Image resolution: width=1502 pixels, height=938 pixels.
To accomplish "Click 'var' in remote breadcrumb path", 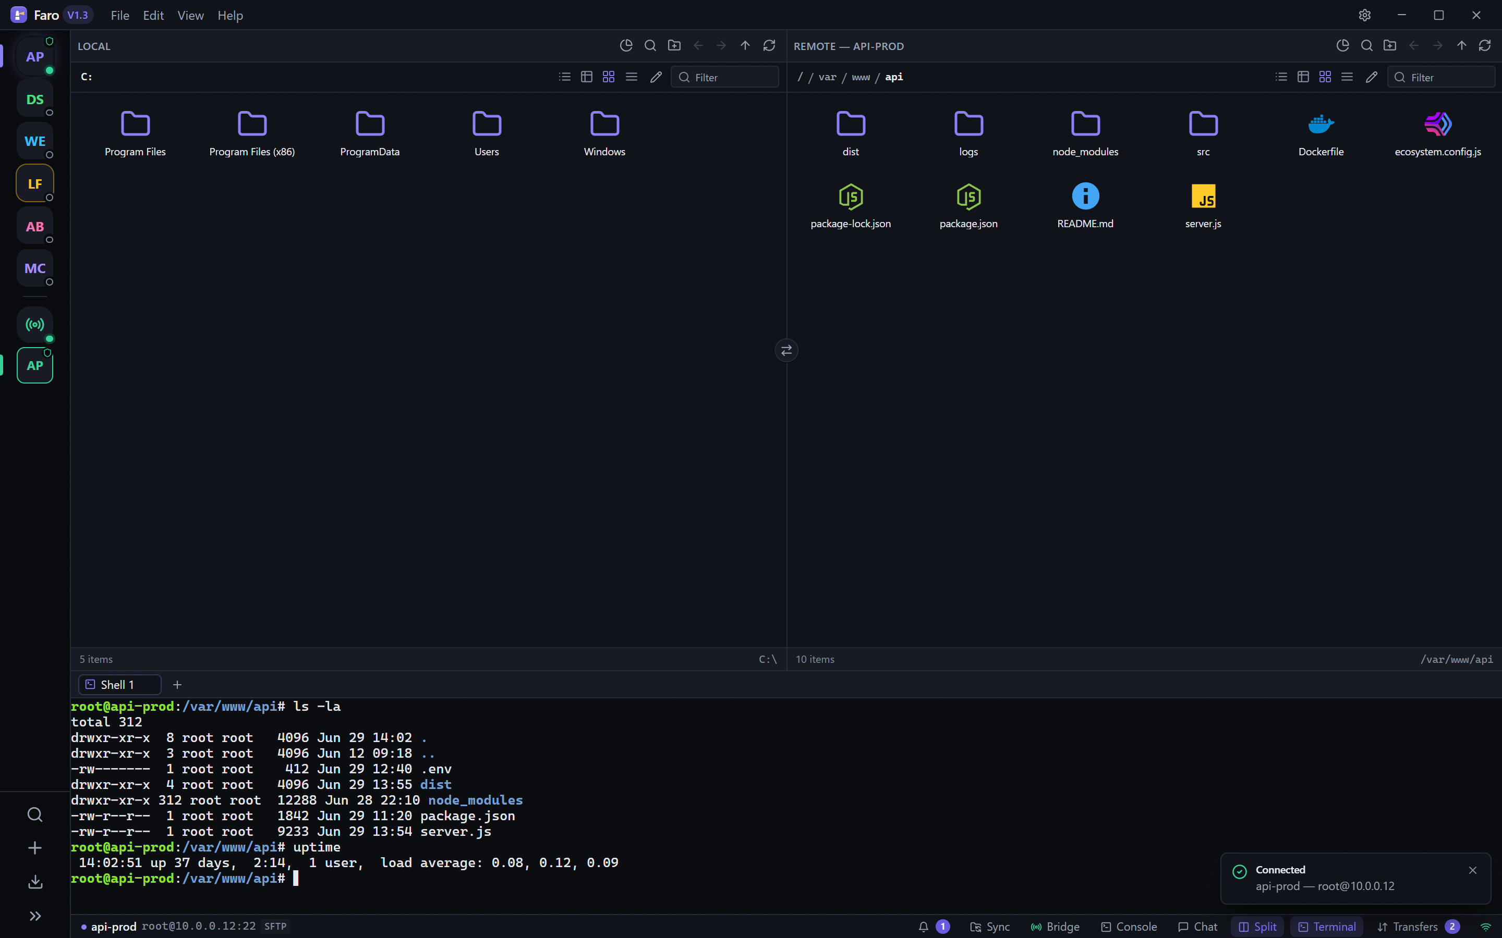I will click(827, 77).
